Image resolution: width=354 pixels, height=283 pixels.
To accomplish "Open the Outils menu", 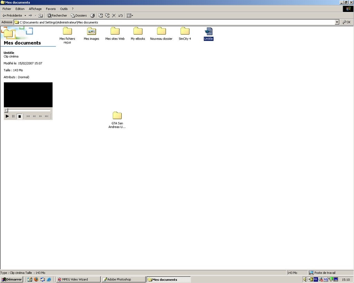I will tap(64, 9).
